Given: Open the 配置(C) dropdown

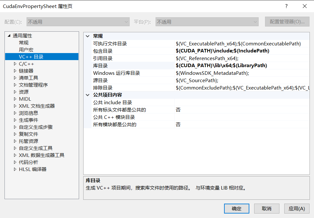Looking at the screenshot, I should coord(78,22).
